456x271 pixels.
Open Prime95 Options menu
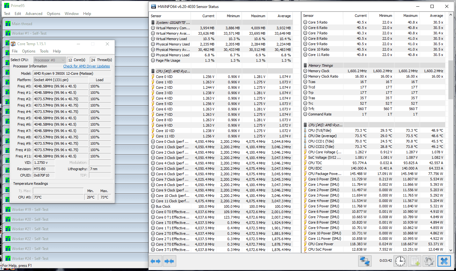(54, 14)
